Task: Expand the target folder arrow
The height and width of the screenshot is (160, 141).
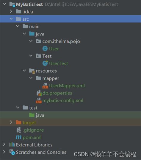Action: (11, 122)
